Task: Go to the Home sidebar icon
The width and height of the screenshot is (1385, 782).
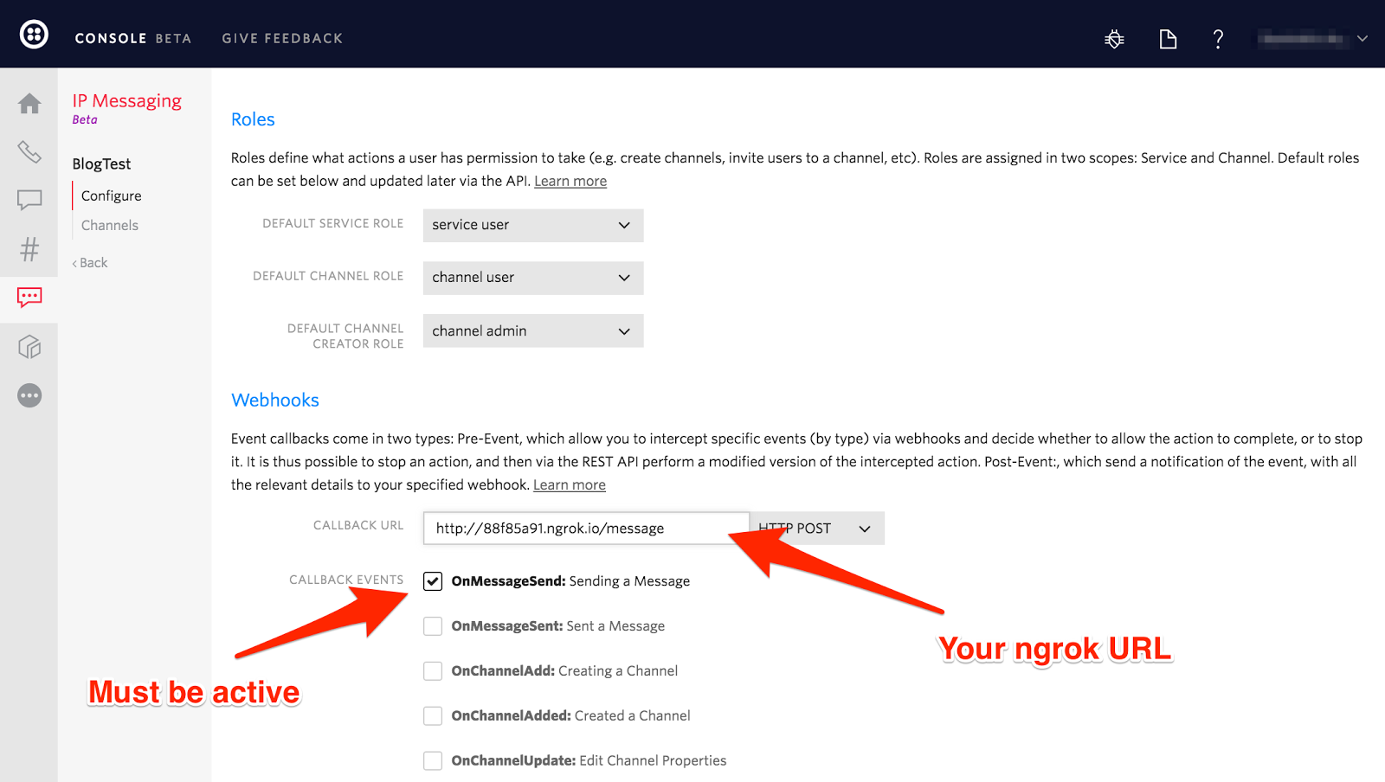Action: point(29,104)
